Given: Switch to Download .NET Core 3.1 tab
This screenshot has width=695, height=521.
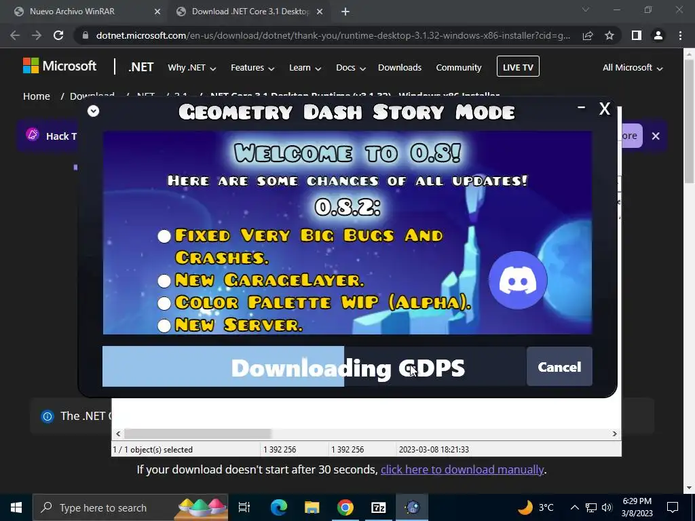Looking at the screenshot, I should click(250, 12).
